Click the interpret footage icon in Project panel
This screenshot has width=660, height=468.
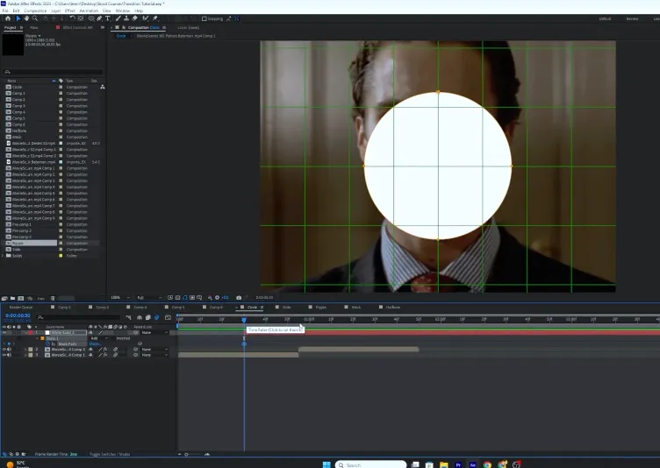(4, 298)
